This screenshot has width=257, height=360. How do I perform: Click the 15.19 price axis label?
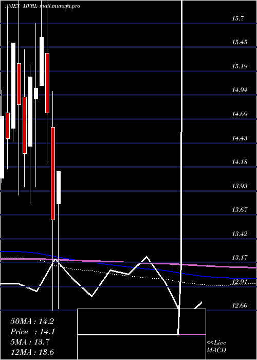pyautogui.click(x=240, y=66)
